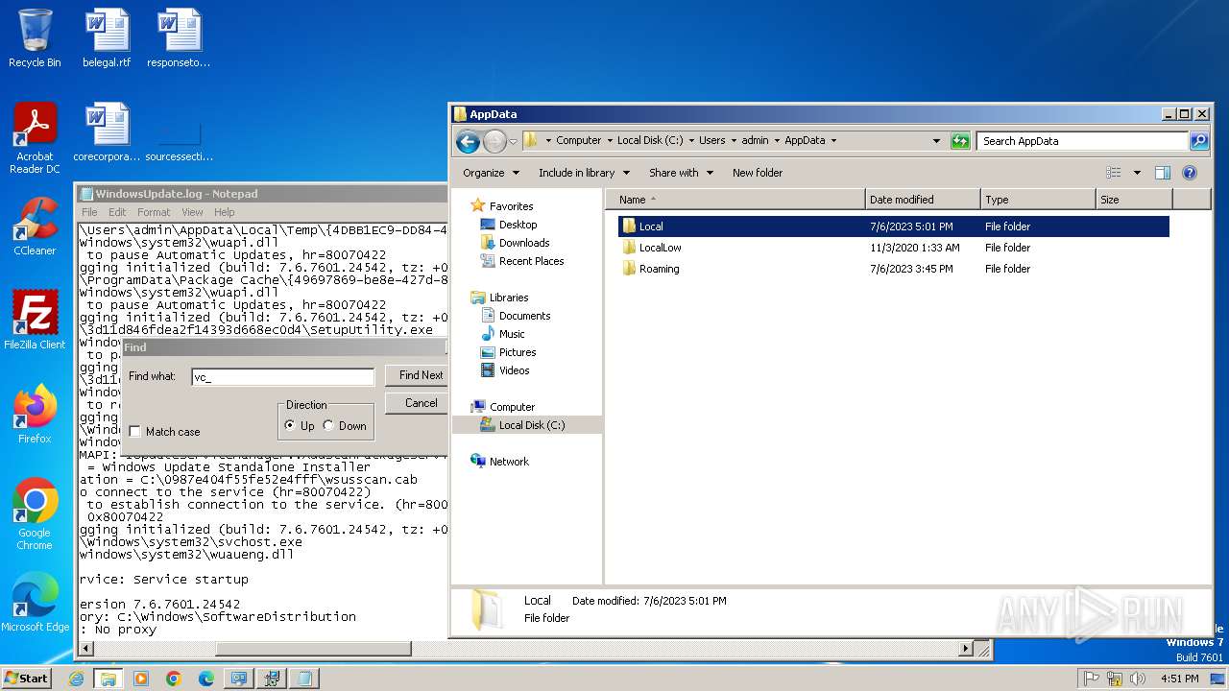Select the Up direction radio button

click(290, 425)
